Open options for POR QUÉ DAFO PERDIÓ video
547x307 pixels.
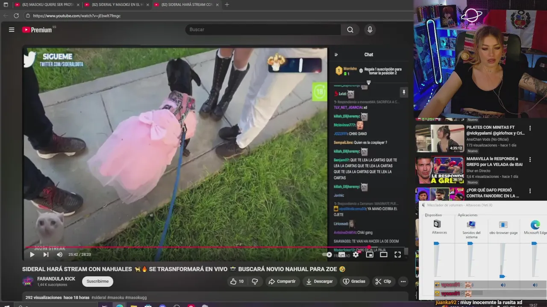coord(530,191)
